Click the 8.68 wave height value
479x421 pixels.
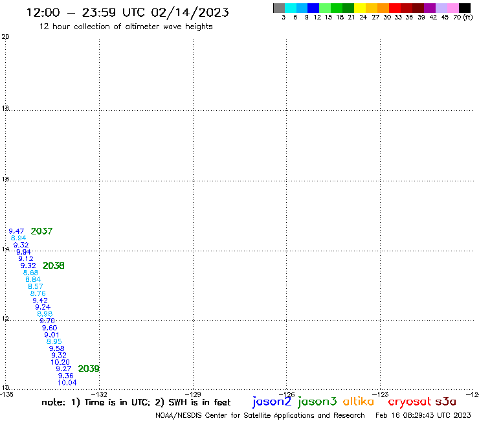point(30,273)
